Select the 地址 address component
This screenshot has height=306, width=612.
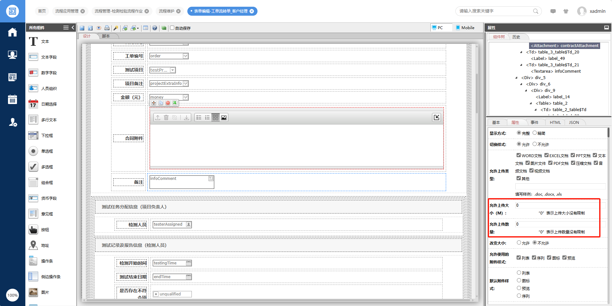[x=39, y=245]
